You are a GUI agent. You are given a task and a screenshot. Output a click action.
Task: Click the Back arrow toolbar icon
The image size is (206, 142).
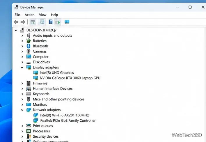[x=16, y=22]
